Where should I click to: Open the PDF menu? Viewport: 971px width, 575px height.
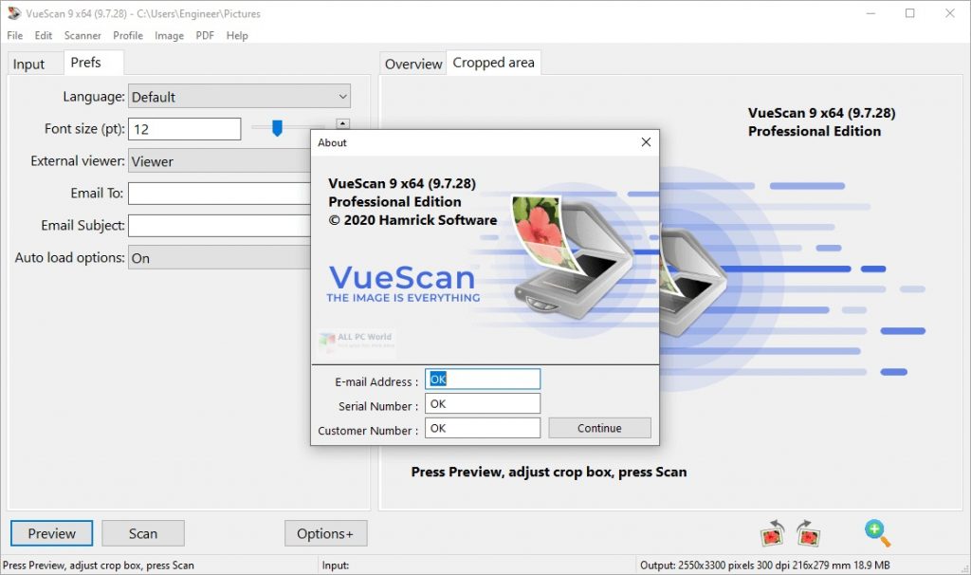(205, 35)
